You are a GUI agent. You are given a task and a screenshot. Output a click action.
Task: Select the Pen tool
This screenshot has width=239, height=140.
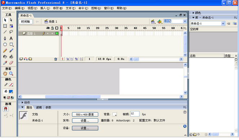[5, 38]
